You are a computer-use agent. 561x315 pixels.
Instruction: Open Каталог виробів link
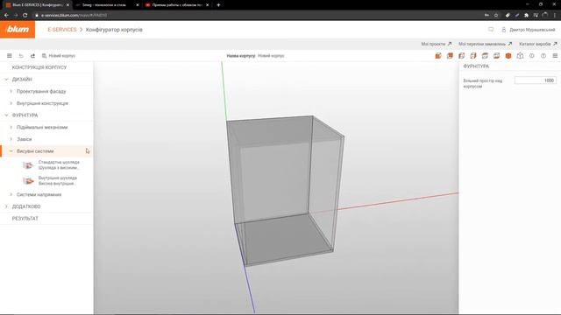[538, 44]
